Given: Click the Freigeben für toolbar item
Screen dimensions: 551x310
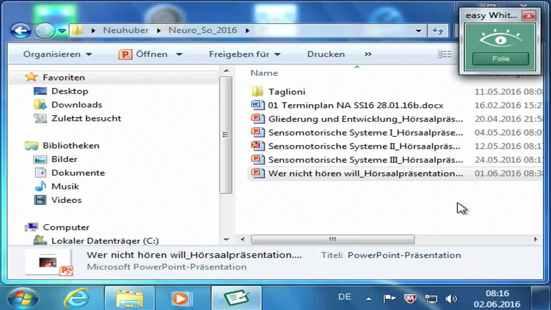Looking at the screenshot, I should [240, 54].
